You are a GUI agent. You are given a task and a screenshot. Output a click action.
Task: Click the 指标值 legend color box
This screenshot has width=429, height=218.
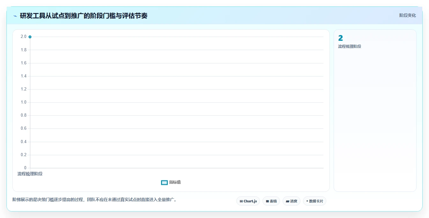click(164, 183)
